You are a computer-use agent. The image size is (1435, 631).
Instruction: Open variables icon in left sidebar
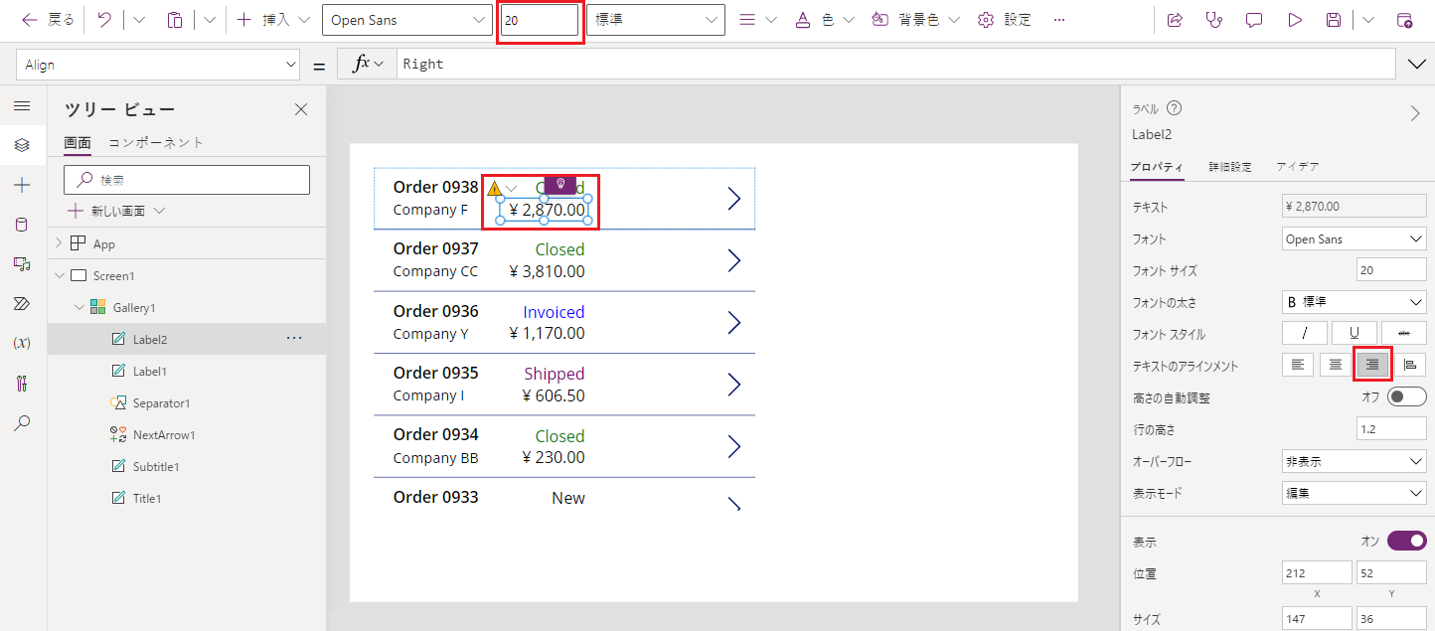pyautogui.click(x=22, y=343)
